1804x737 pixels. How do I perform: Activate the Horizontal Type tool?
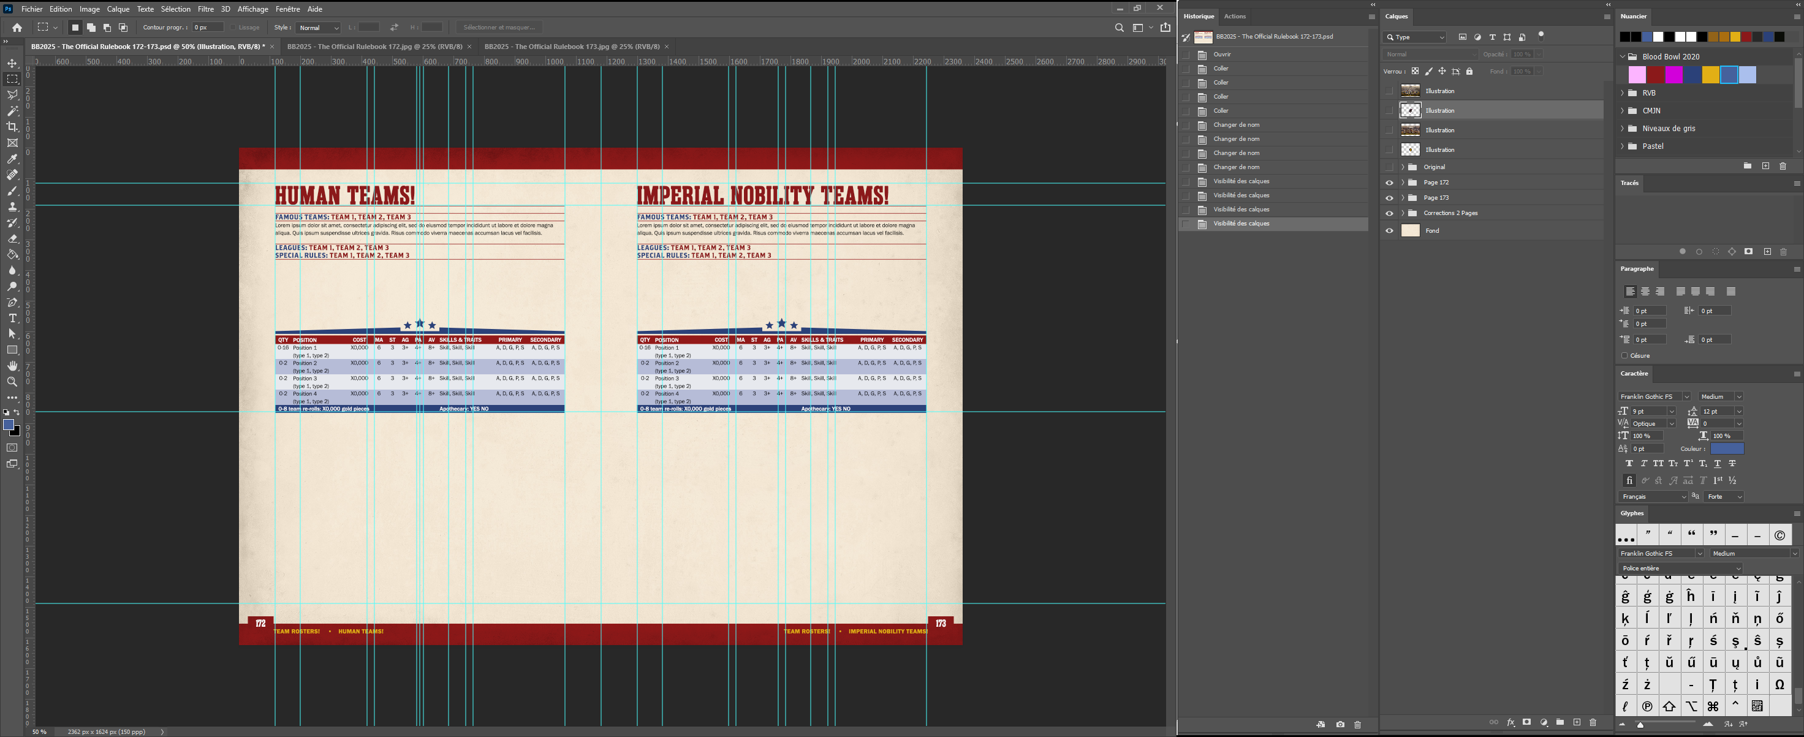(x=12, y=319)
